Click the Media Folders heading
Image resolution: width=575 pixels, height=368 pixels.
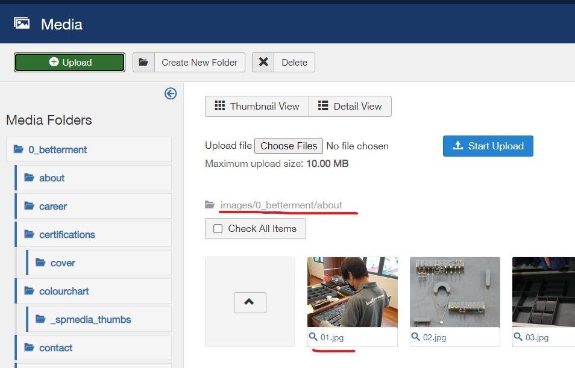[x=49, y=120]
